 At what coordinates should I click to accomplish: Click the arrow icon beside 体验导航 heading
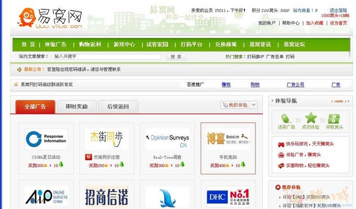click(272, 101)
